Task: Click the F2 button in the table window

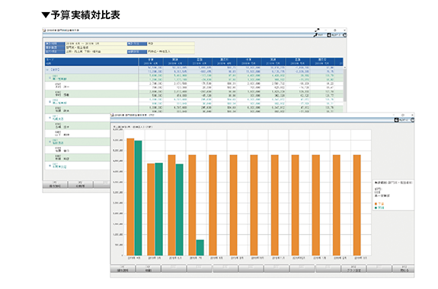Action: 81,184
